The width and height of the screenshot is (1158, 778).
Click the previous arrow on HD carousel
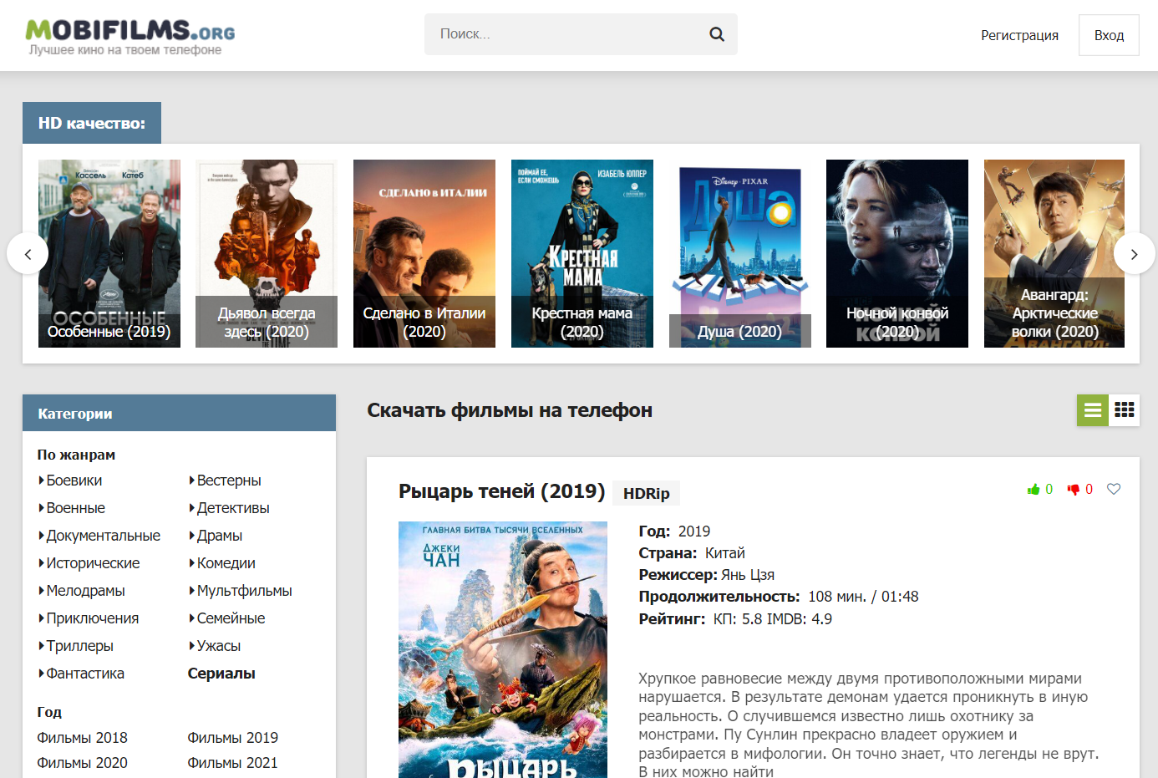click(x=28, y=253)
